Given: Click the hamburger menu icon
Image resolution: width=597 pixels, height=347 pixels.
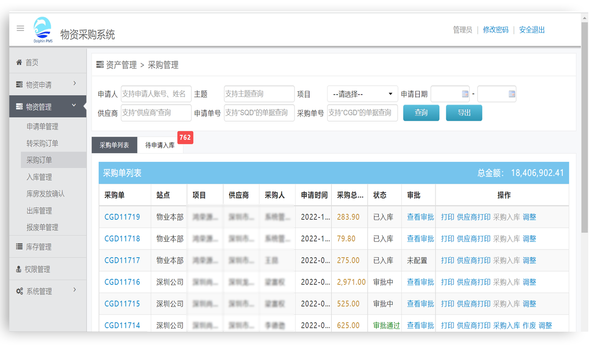Looking at the screenshot, I should click(20, 29).
